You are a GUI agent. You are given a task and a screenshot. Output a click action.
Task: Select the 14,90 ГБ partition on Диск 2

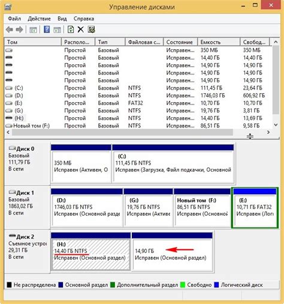pos(173,252)
